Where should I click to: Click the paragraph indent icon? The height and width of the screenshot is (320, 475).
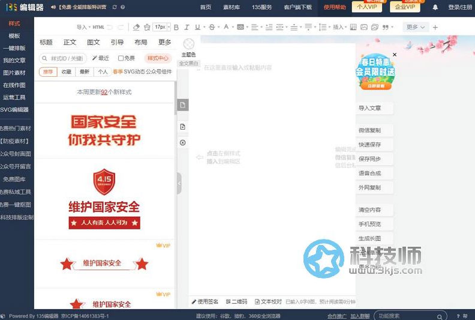(x=279, y=27)
